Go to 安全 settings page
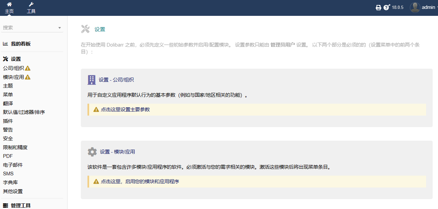The image size is (438, 209). 8,139
